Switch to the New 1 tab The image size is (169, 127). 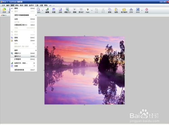coord(4,15)
